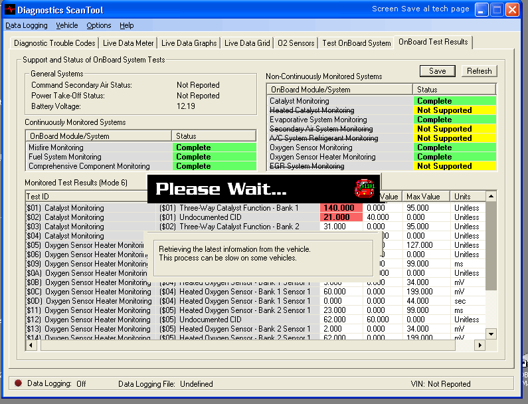Open the Options menu

(x=99, y=25)
